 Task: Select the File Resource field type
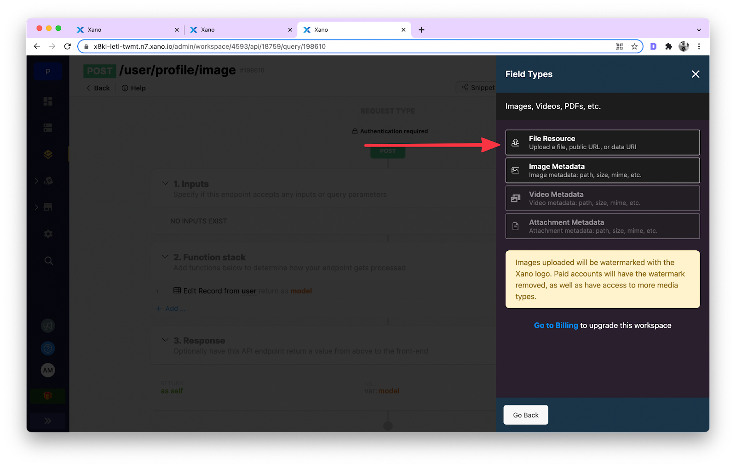coord(603,142)
